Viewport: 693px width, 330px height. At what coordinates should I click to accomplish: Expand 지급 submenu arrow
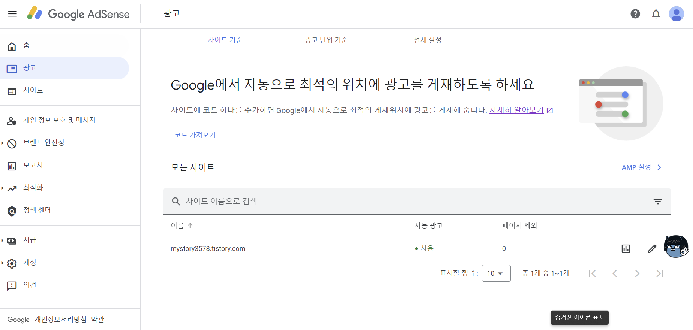2,240
